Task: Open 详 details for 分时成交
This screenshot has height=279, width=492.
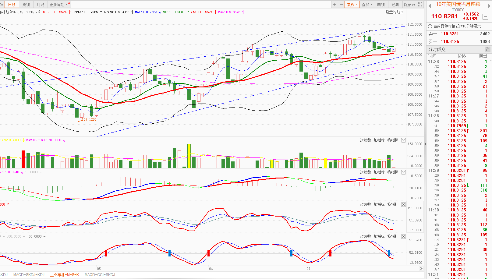Action: click(x=487, y=49)
